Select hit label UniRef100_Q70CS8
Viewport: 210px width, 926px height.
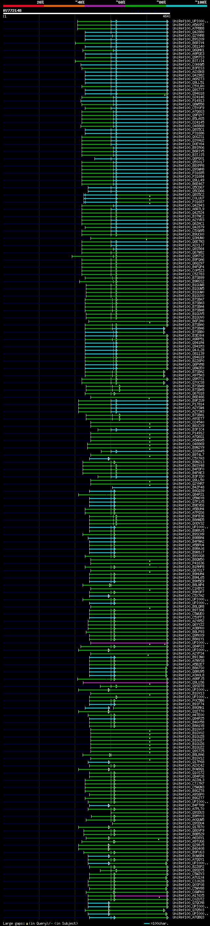click(188, 382)
